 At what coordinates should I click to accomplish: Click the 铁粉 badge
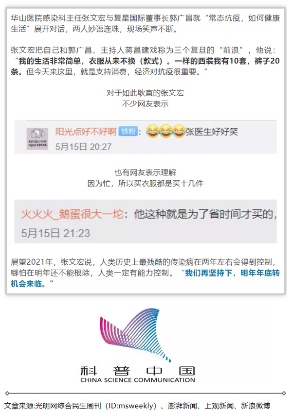128,131
